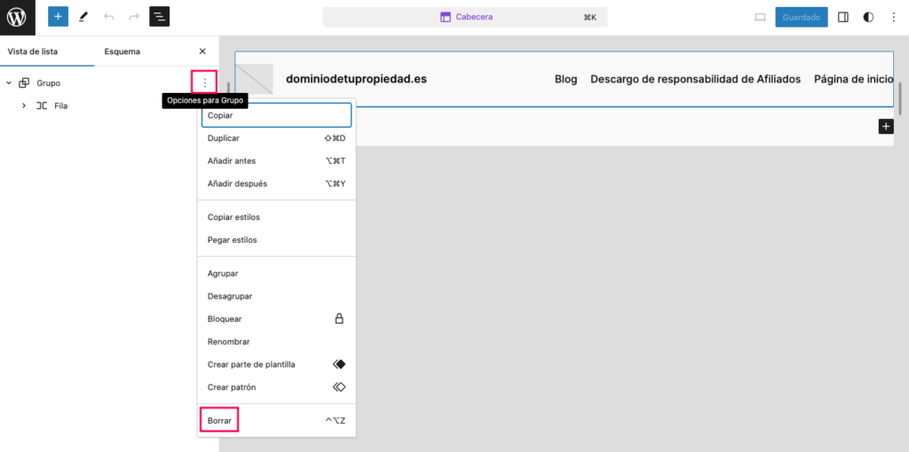Viewport: 909px width, 452px height.
Task: Choose Duplicar from the context menu
Action: 277,137
